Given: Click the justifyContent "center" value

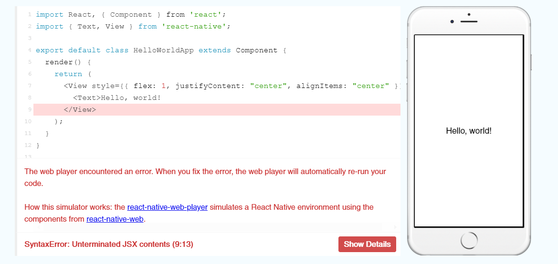Looking at the screenshot, I should tap(269, 86).
